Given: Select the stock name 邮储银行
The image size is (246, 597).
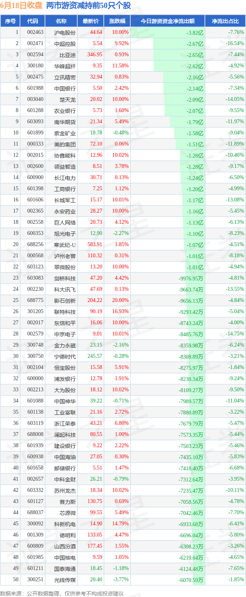Looking at the screenshot, I should coord(65,468).
